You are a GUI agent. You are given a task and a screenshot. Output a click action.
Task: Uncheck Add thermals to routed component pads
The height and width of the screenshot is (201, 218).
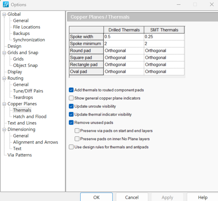(71, 90)
